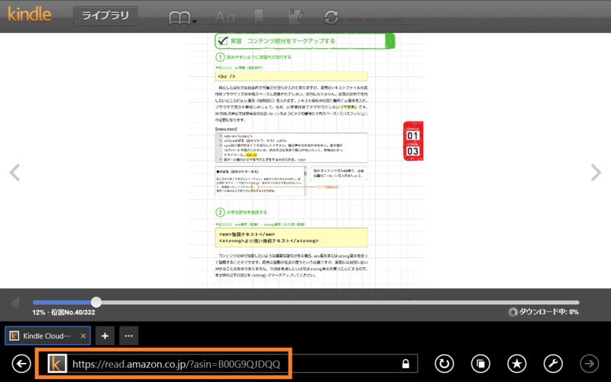Click the kindle logo

30,15
